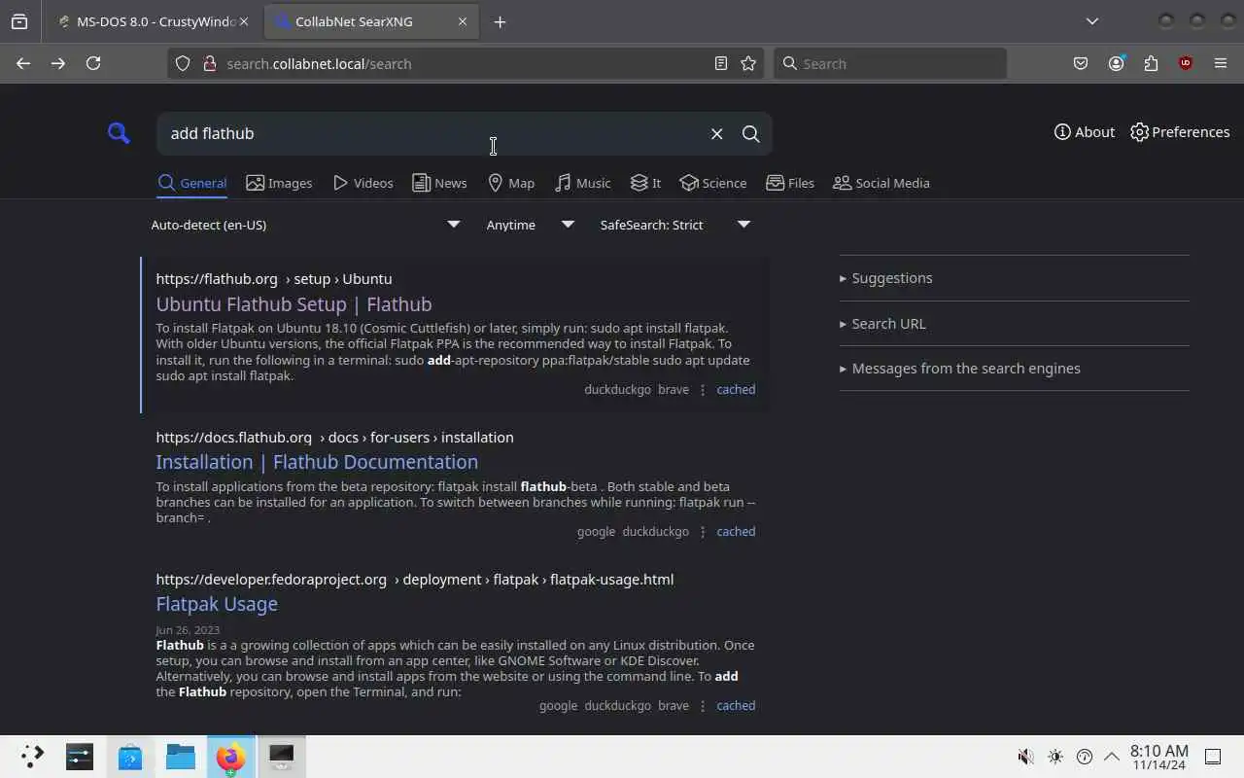Click the docs.flathub.org URL line
The height and width of the screenshot is (778, 1244).
(x=334, y=437)
